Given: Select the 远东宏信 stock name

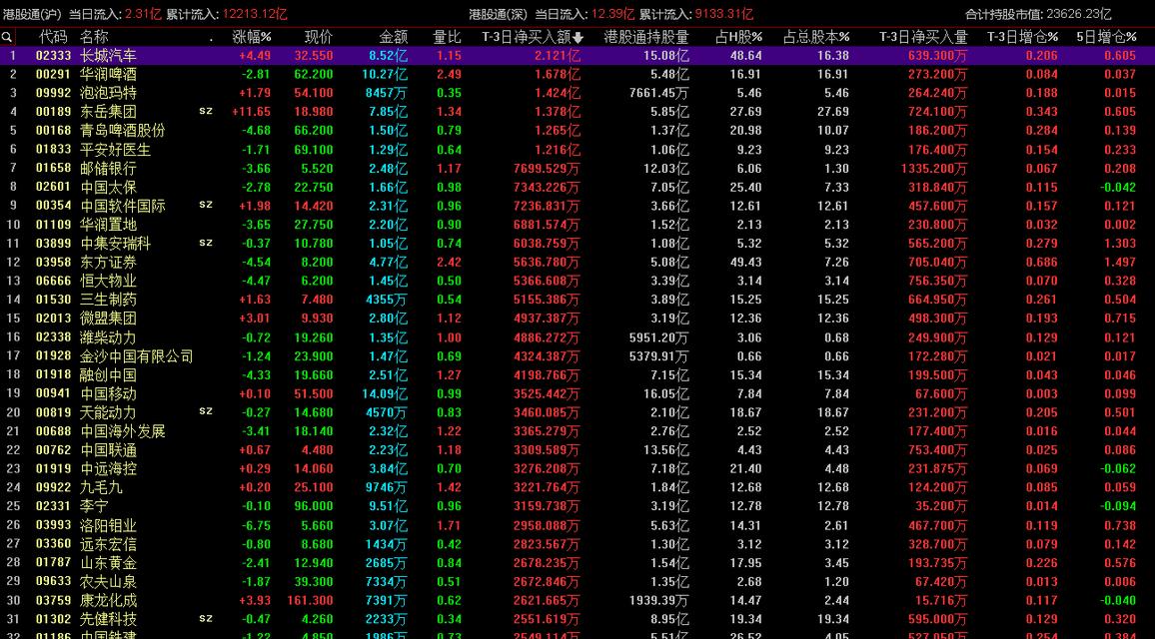Looking at the screenshot, I should pos(108,544).
